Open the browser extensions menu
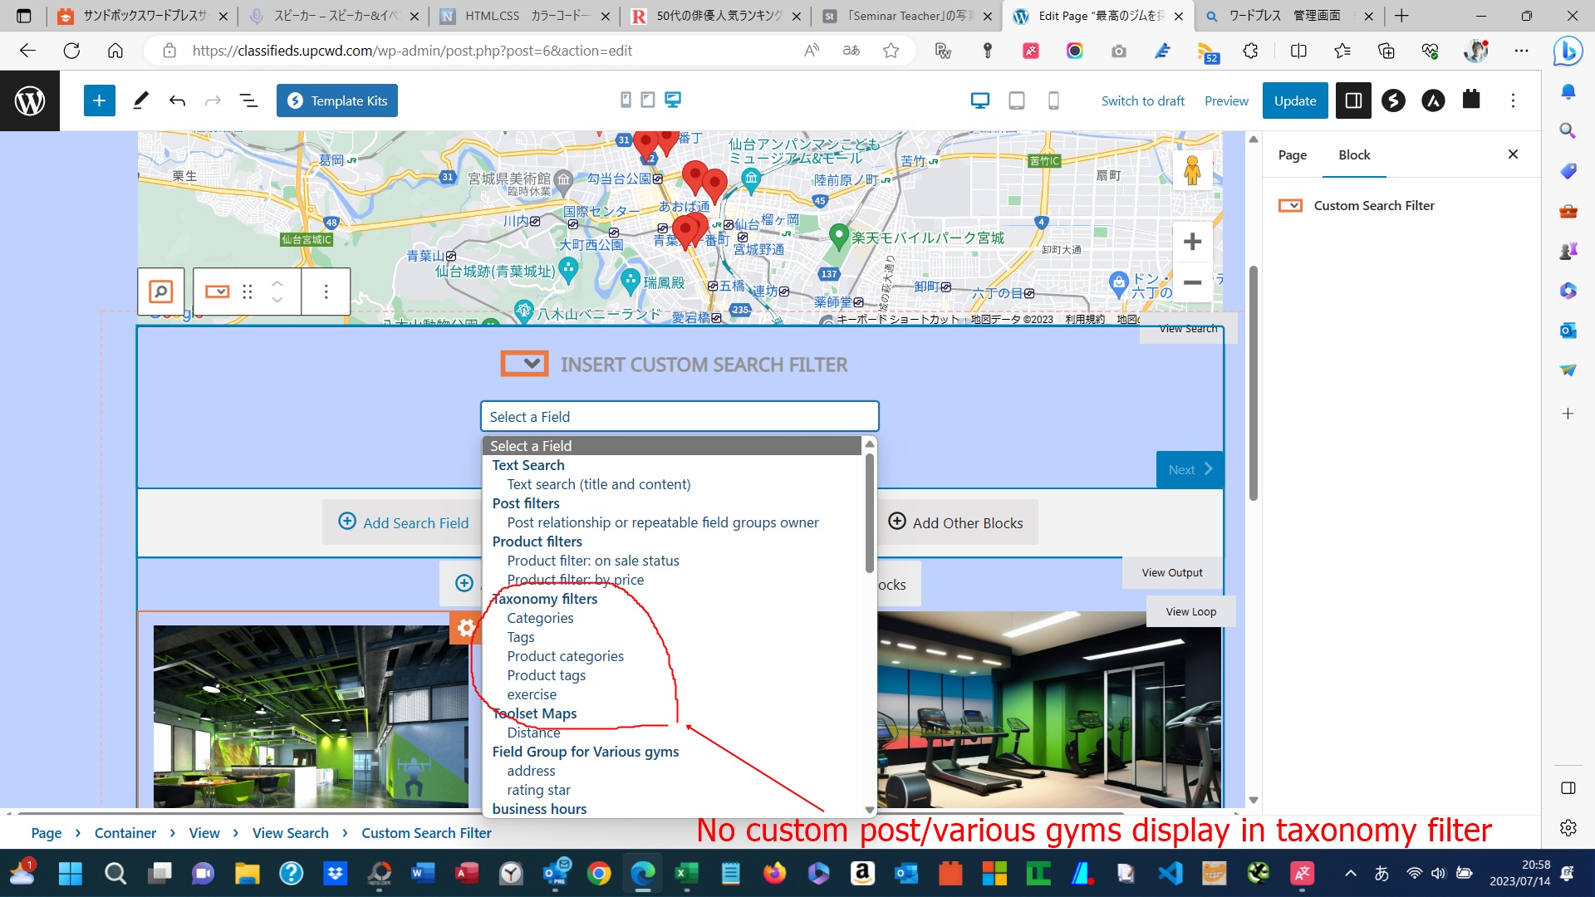 [1250, 51]
